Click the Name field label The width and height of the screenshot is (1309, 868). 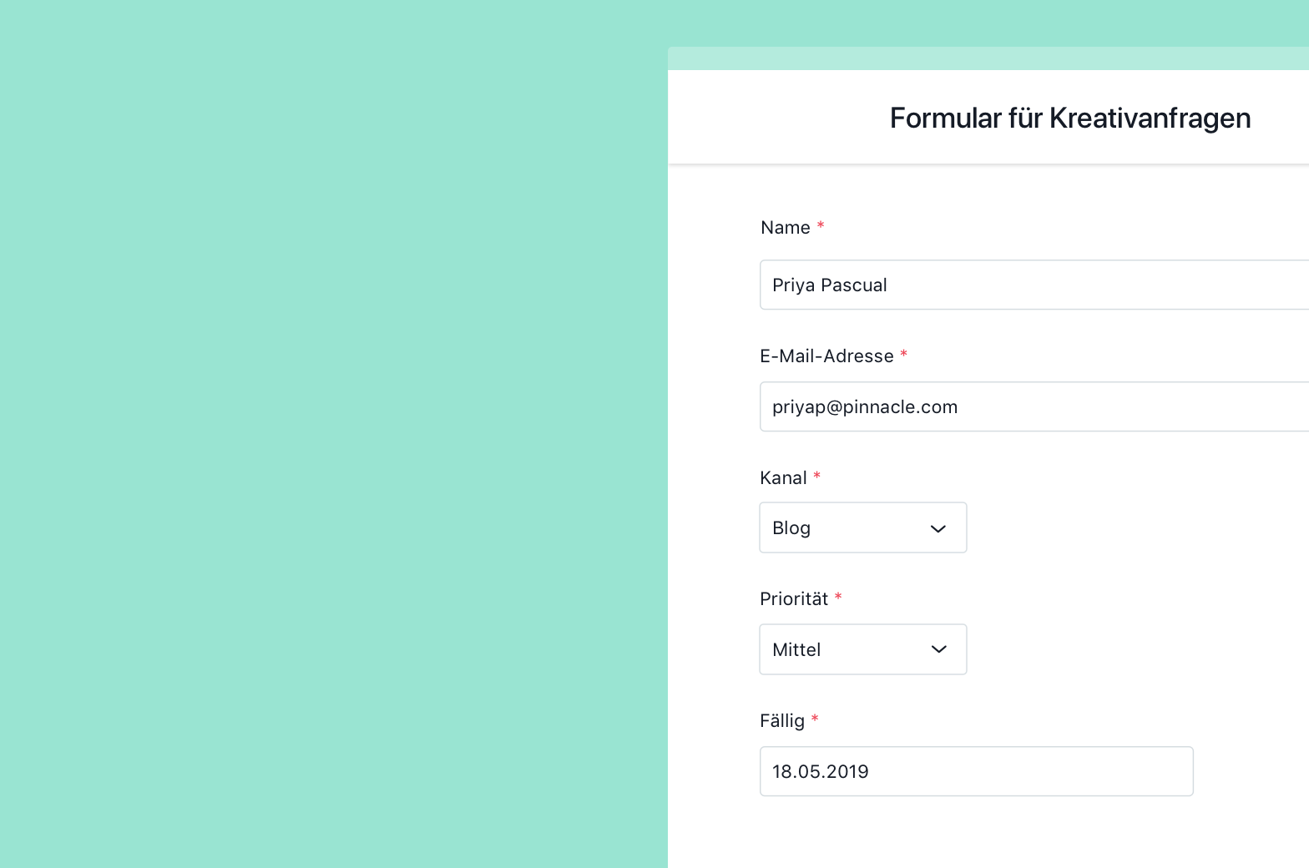pyautogui.click(x=786, y=228)
